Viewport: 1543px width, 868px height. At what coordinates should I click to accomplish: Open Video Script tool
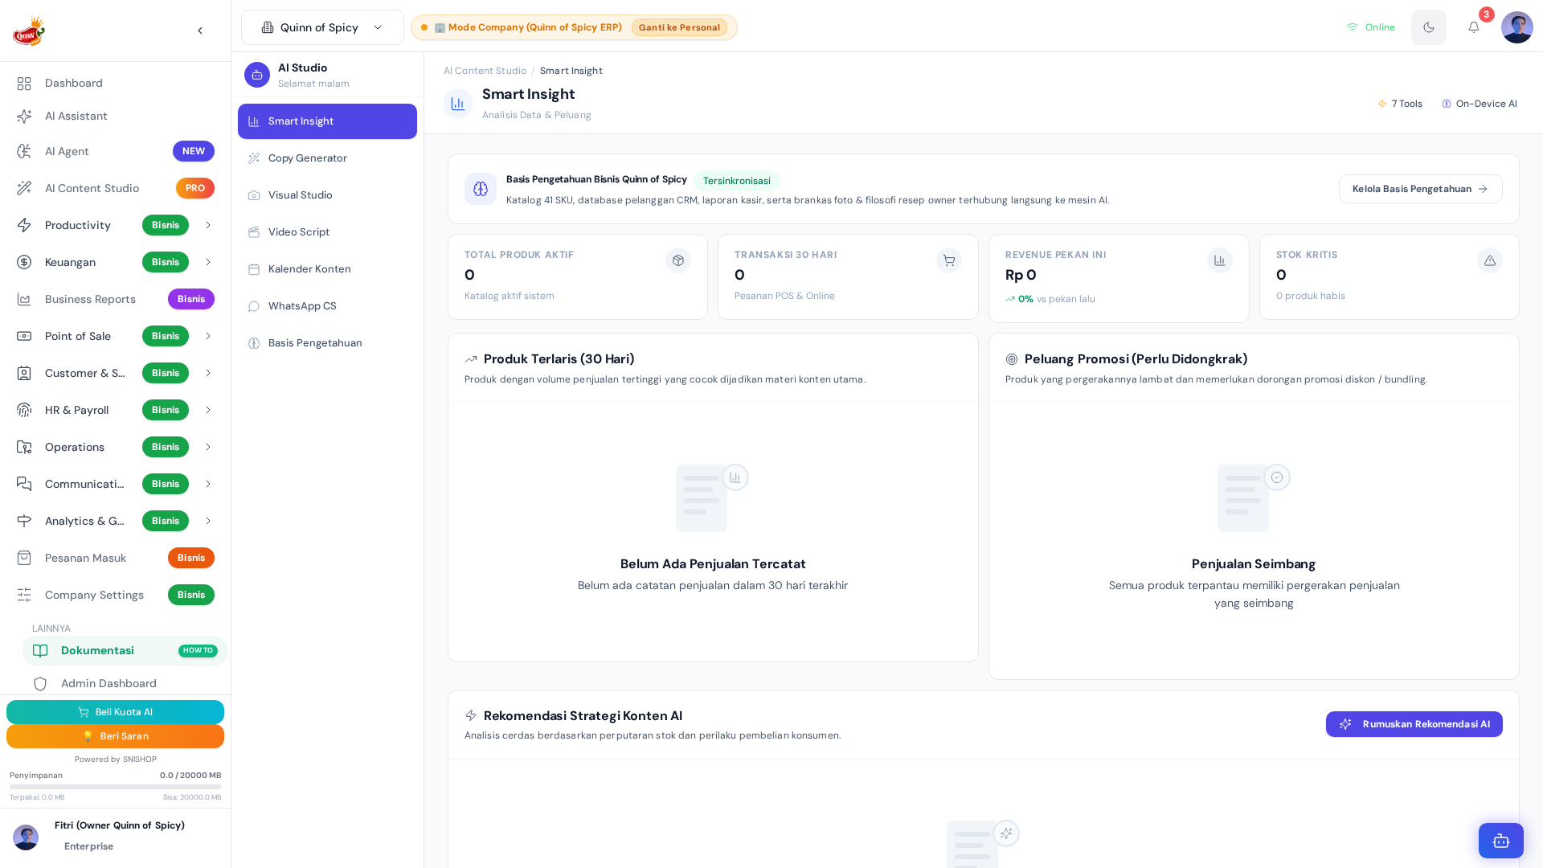click(x=327, y=232)
